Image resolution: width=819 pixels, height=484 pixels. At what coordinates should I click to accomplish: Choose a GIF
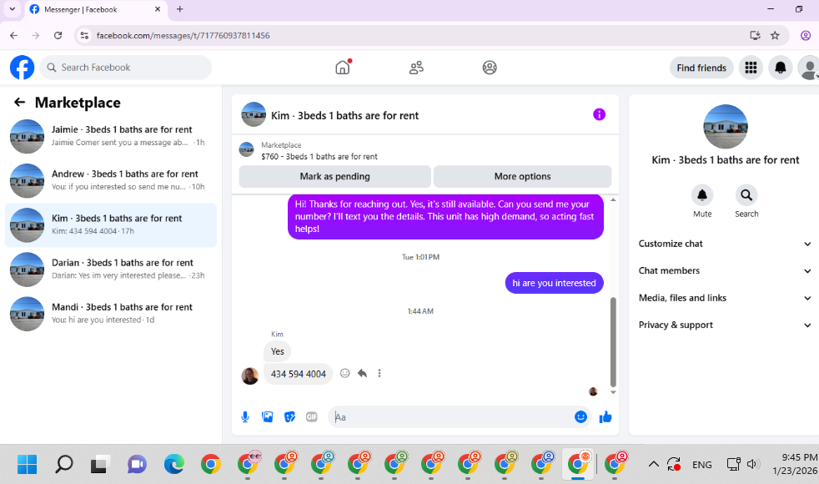[x=312, y=416]
